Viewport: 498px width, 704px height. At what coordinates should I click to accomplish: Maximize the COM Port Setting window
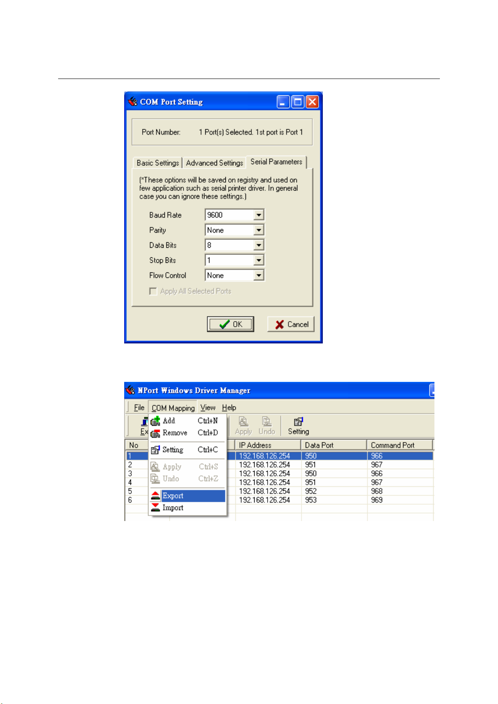point(298,102)
